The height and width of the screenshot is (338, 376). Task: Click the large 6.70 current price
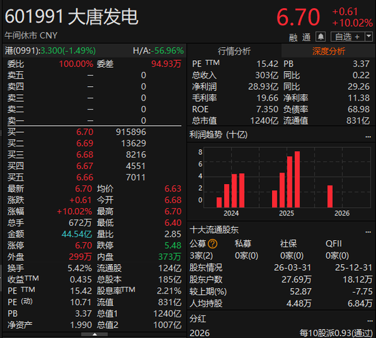[x=298, y=17]
